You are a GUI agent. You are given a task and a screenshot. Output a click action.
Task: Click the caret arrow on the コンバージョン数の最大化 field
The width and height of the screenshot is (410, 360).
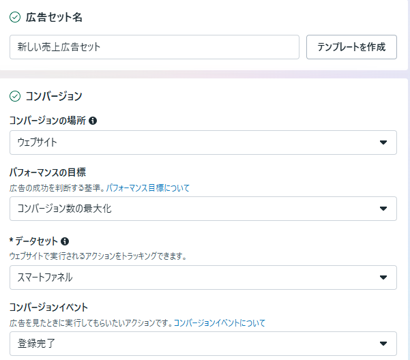(383, 209)
